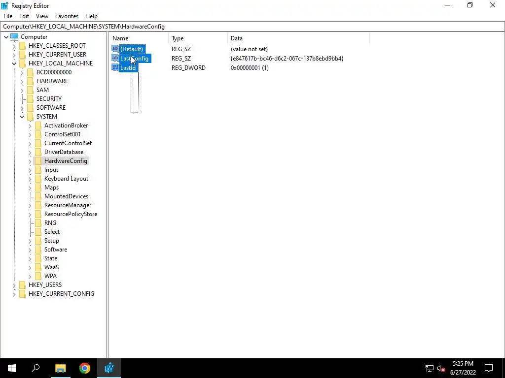The width and height of the screenshot is (505, 378).
Task: Click the SOFTWARE hive folder icon
Action: pyautogui.click(x=30, y=108)
